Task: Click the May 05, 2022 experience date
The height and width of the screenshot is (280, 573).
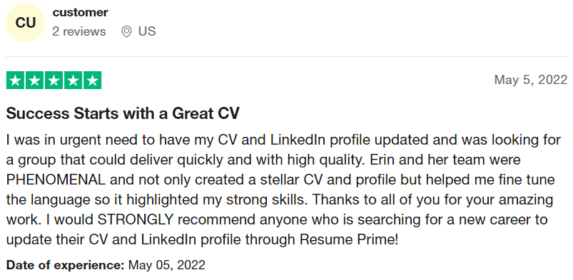Action: click(167, 265)
